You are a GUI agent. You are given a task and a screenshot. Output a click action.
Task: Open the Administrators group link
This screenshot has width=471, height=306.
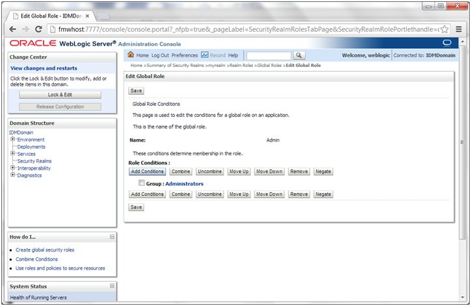click(x=185, y=184)
